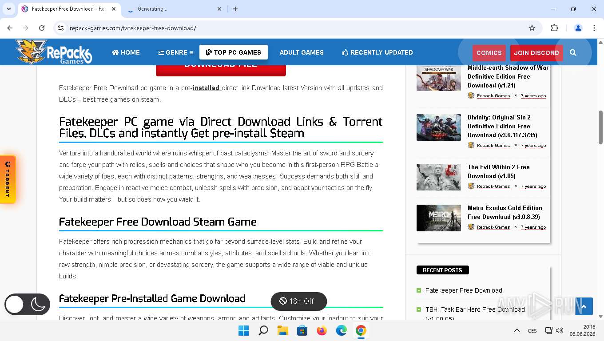Open Microsoft Store from taskbar
The image size is (604, 341).
302,331
